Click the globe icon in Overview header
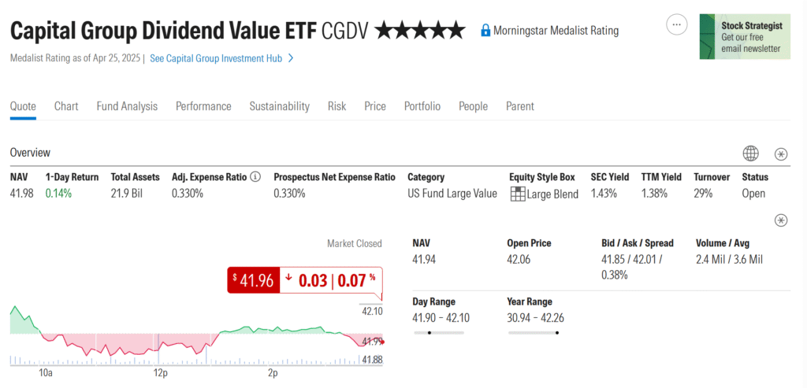807x388 pixels. click(x=751, y=153)
